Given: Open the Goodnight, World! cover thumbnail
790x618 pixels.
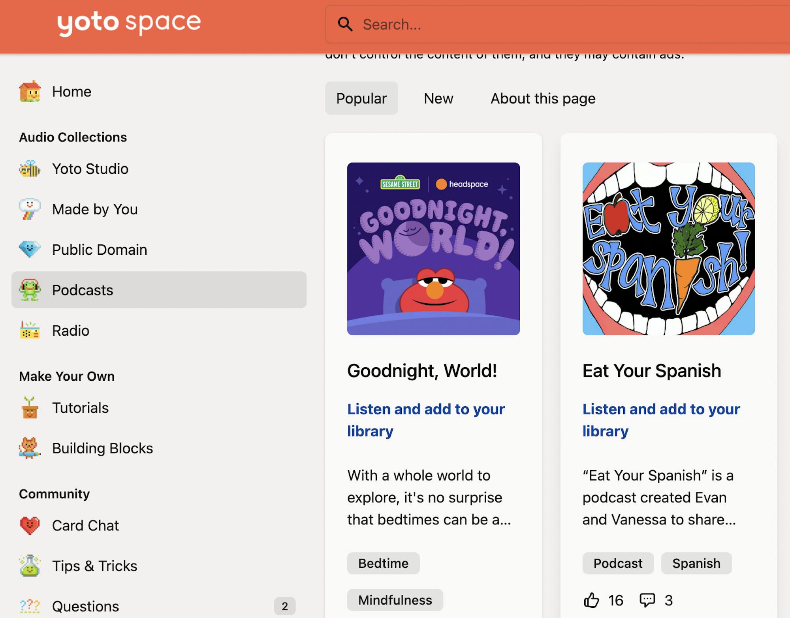Looking at the screenshot, I should click(x=433, y=249).
